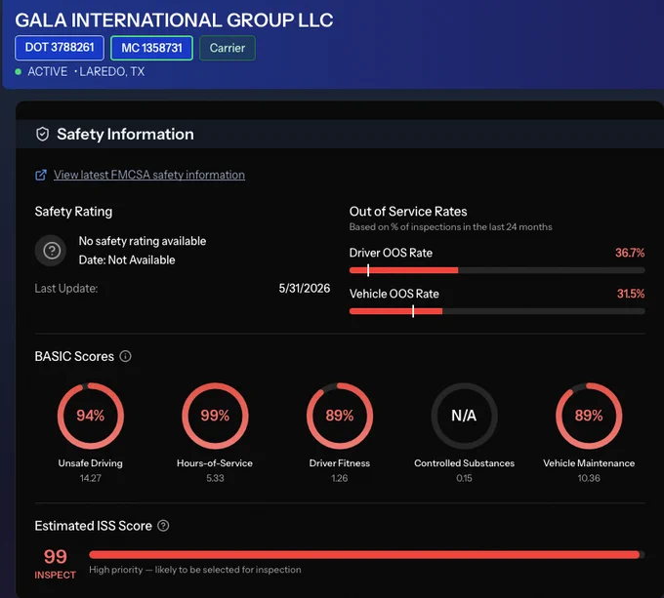Click the 99% Hours-of-Service gauge
The image size is (664, 598).
(215, 416)
